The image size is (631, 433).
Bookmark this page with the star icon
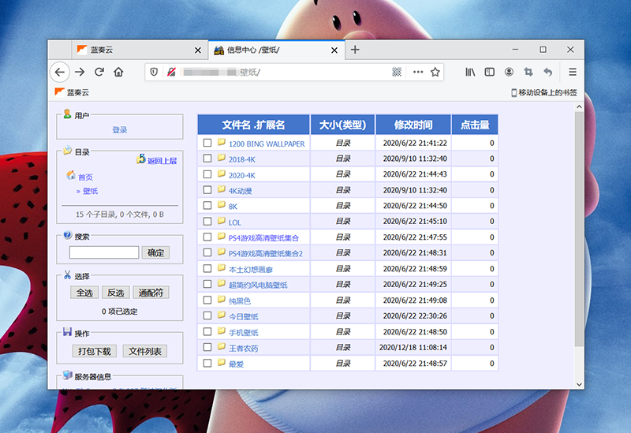435,72
